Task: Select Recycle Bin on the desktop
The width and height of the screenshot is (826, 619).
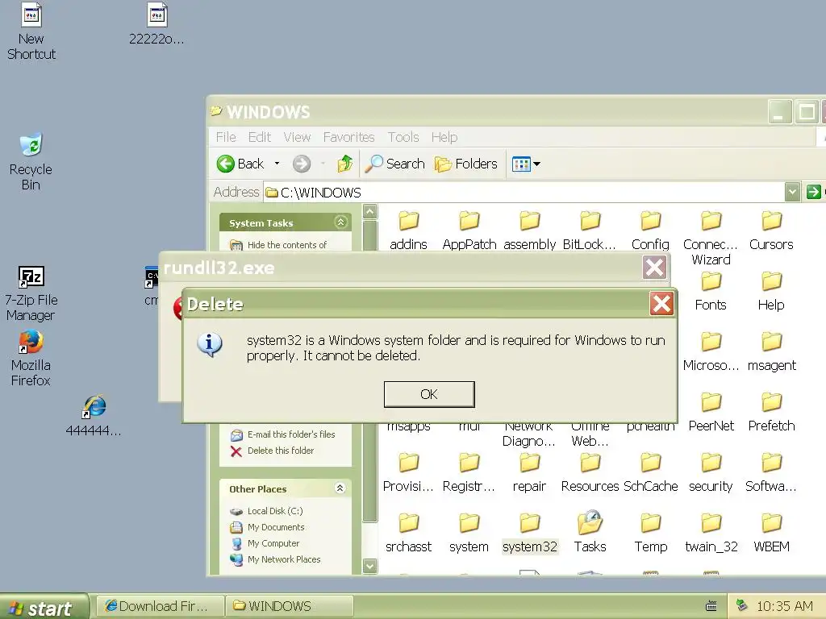Action: click(x=31, y=161)
